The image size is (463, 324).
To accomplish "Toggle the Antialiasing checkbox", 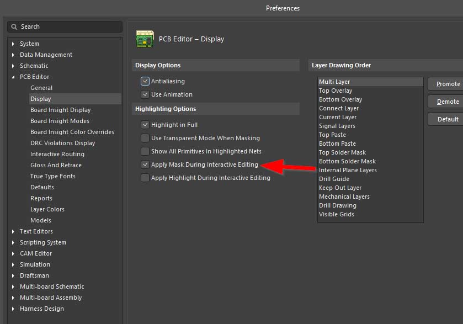I will pyautogui.click(x=145, y=81).
